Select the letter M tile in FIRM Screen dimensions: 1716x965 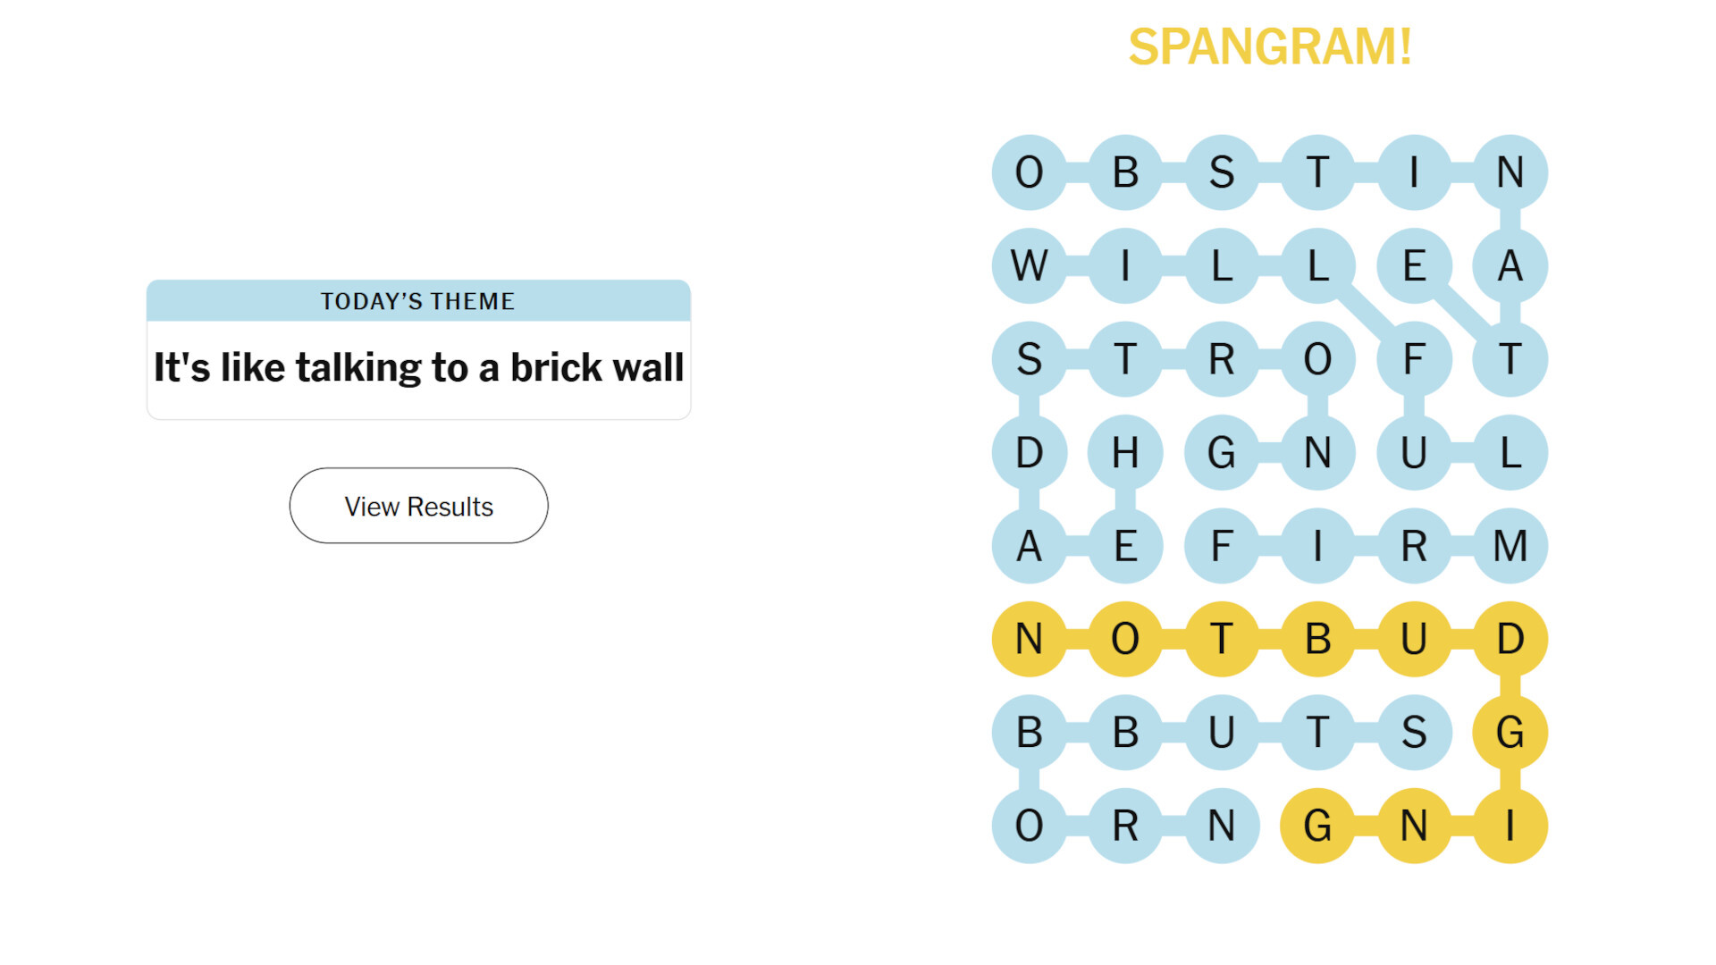[x=1510, y=546]
